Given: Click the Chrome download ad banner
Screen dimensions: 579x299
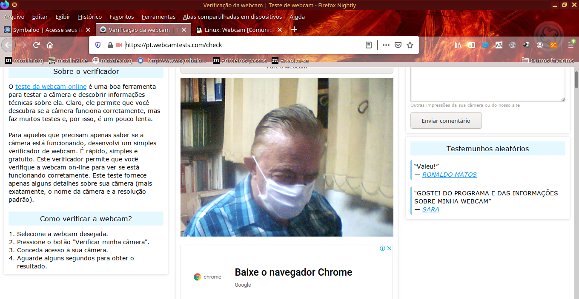Looking at the screenshot, I should coord(287,272).
